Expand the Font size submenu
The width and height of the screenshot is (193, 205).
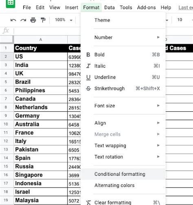click(x=123, y=106)
